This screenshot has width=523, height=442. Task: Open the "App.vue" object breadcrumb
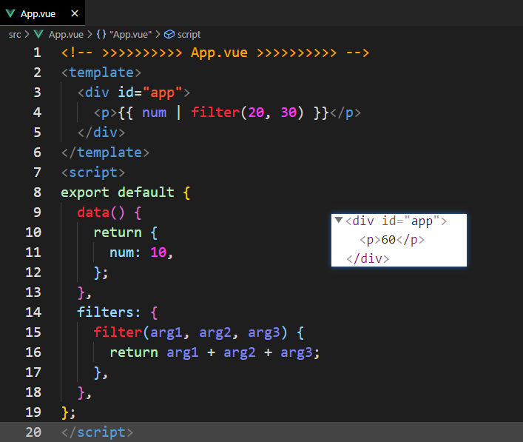point(130,34)
